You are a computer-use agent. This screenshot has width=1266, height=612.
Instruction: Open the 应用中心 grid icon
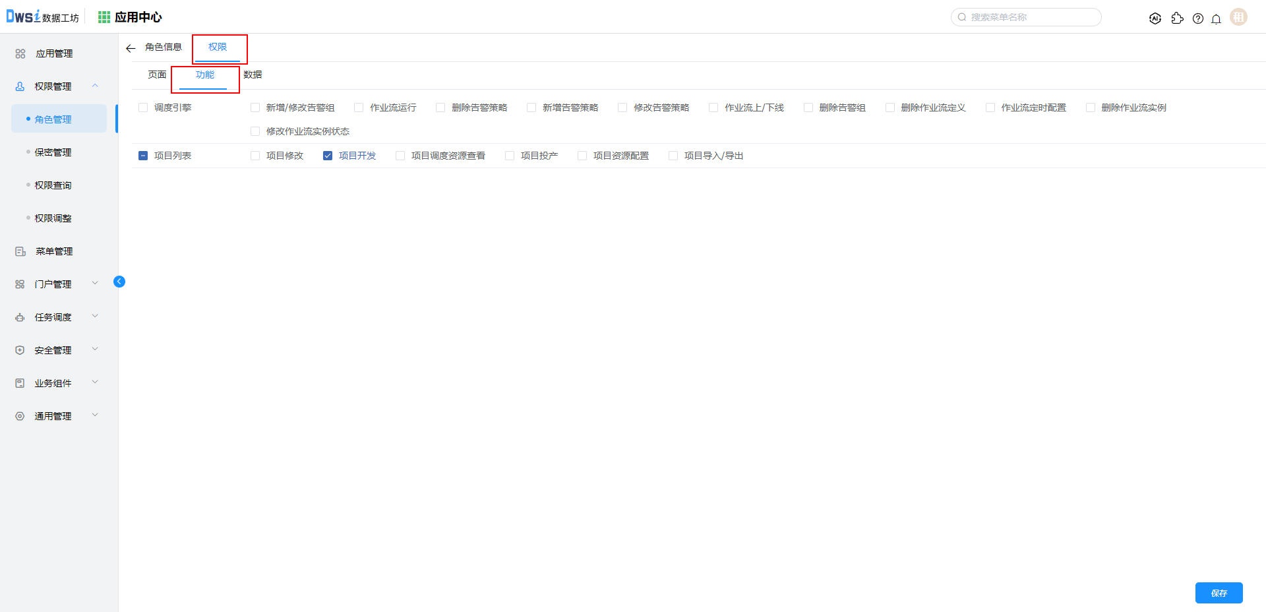tap(104, 17)
